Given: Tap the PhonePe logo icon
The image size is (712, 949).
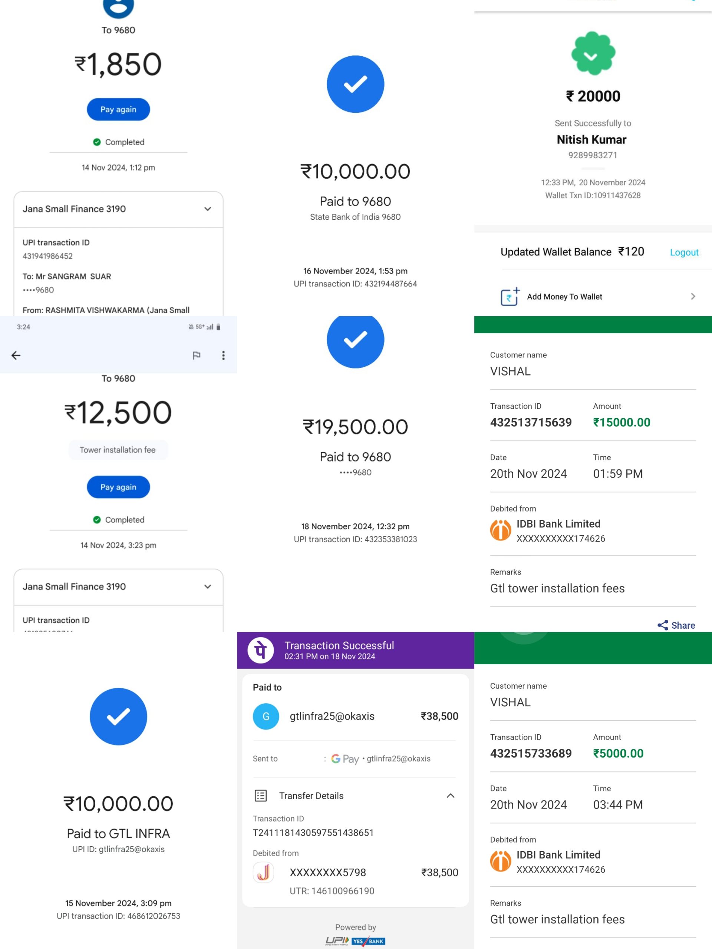Looking at the screenshot, I should tap(260, 650).
